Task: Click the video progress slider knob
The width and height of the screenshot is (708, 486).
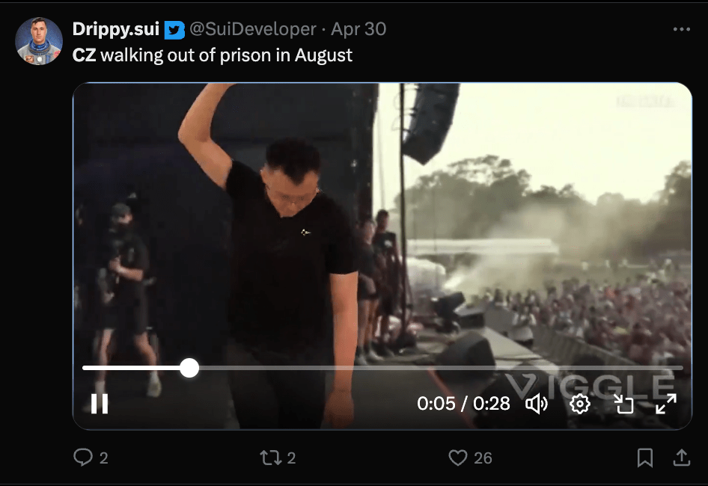Action: click(x=189, y=368)
